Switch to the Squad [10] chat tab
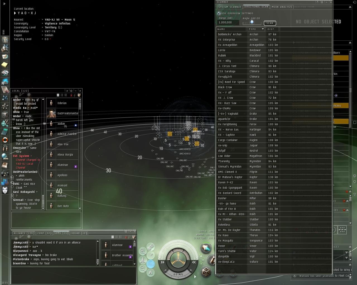This screenshot has height=285, width=357. tap(79, 233)
